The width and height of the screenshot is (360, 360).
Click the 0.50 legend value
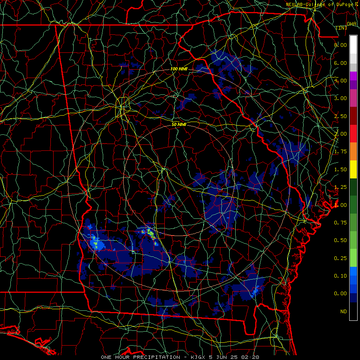tap(340, 240)
